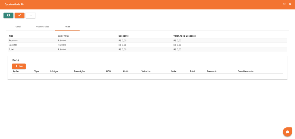Click the green save (floppy disk) button

[x=8, y=15]
